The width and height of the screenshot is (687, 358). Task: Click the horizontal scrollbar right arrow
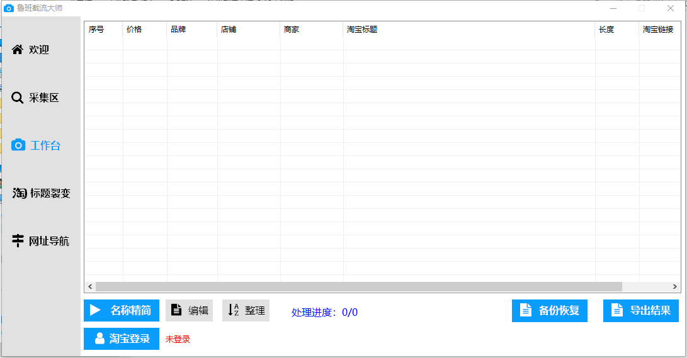[x=675, y=286]
